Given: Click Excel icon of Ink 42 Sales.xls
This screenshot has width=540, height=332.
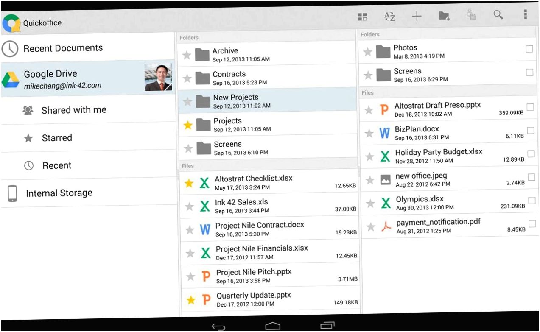Looking at the screenshot, I should 205,206.
